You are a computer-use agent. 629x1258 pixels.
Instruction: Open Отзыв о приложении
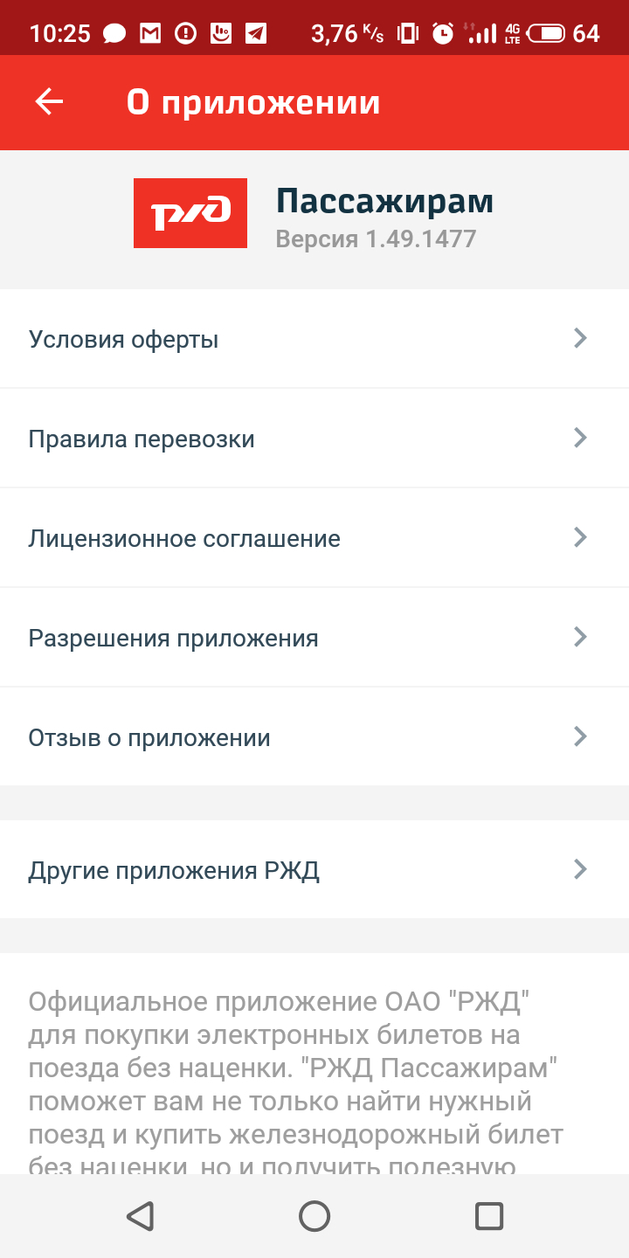pyautogui.click(x=149, y=737)
